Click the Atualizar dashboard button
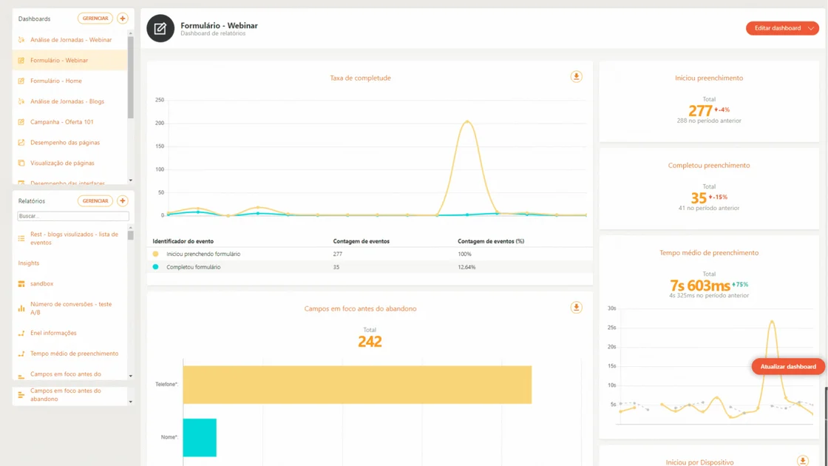This screenshot has height=466, width=828. coord(788,367)
